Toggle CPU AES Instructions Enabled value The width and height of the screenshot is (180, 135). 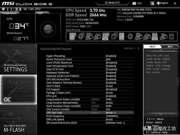[111, 79]
